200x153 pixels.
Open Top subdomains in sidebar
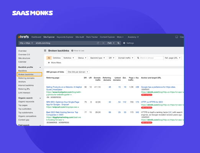click(26, 112)
